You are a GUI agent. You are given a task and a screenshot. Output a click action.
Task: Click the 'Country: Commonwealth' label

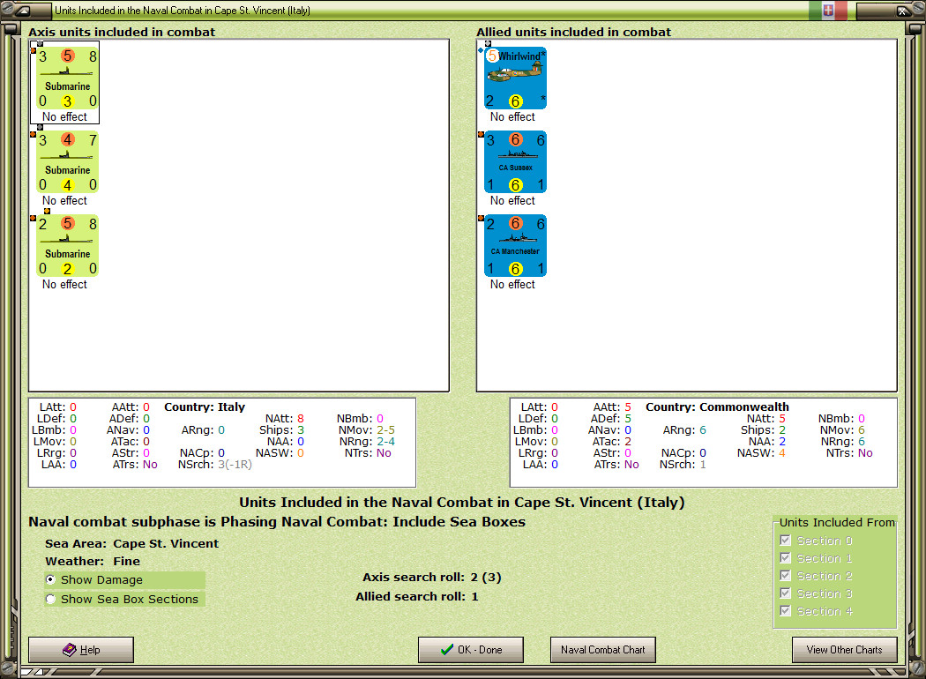coord(717,407)
